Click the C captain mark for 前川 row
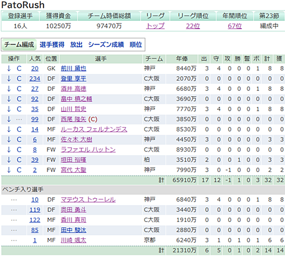The height and width of the screenshot is (256, 285). coord(19,68)
